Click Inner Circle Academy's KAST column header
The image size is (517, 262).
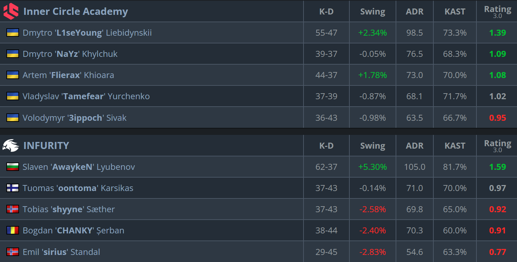click(455, 11)
